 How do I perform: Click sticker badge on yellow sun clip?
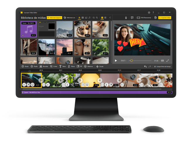click(87, 85)
